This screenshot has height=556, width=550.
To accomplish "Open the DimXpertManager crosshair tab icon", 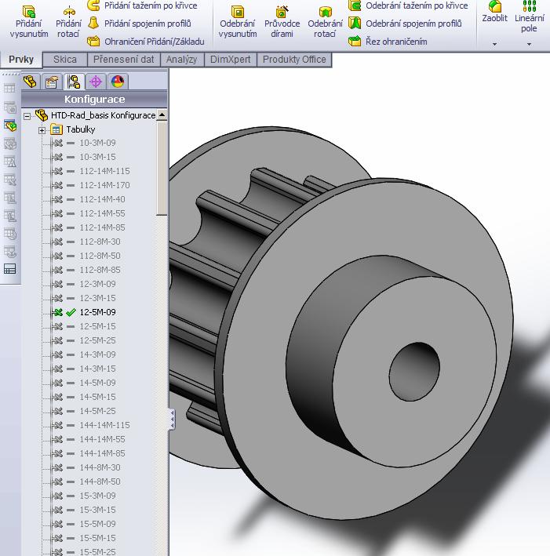I will (96, 82).
